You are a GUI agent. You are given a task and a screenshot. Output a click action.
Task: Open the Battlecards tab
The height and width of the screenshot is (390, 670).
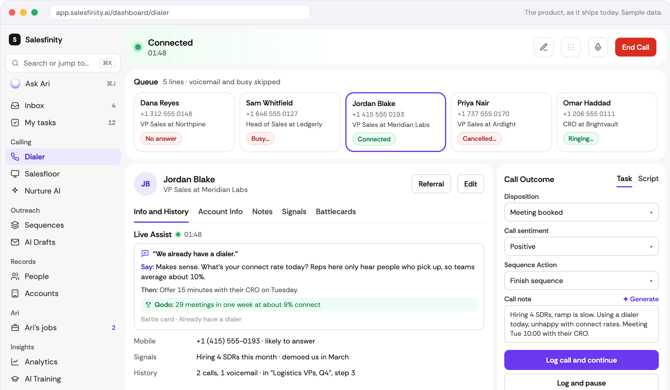click(336, 211)
